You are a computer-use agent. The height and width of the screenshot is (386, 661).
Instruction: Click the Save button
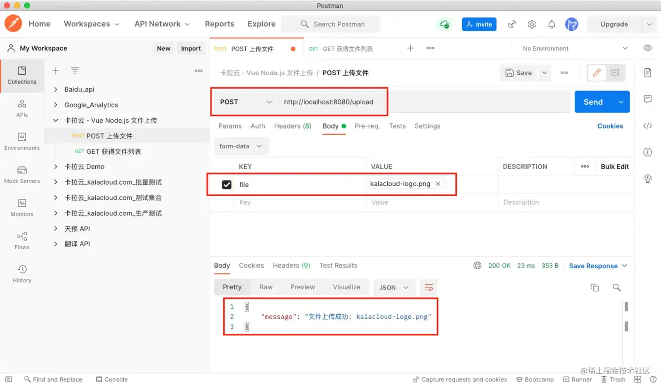(x=519, y=73)
